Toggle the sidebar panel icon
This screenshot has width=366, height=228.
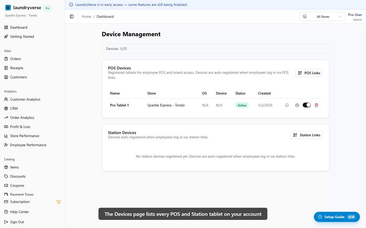[72, 16]
